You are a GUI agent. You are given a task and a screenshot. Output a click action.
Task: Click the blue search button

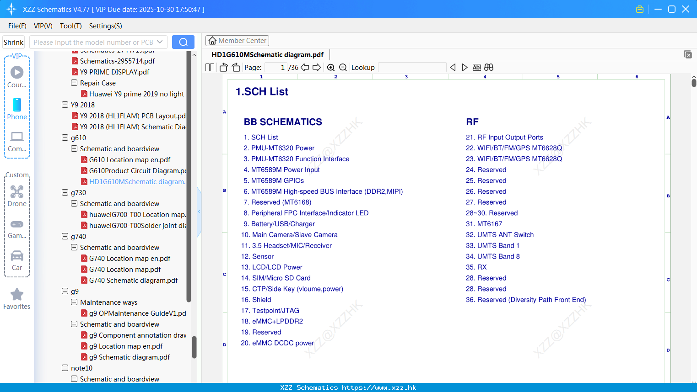[x=183, y=42]
